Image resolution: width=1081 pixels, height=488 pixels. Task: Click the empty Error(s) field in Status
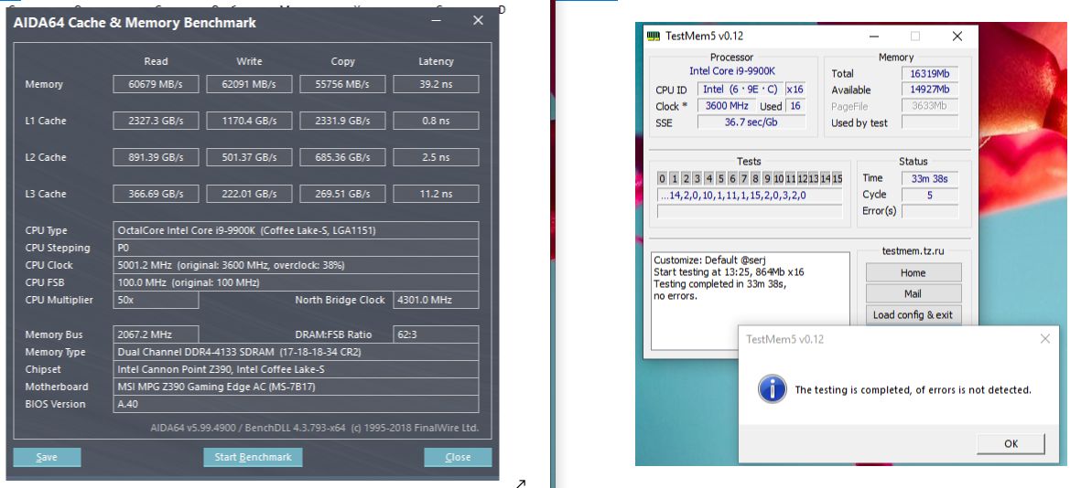pos(930,211)
